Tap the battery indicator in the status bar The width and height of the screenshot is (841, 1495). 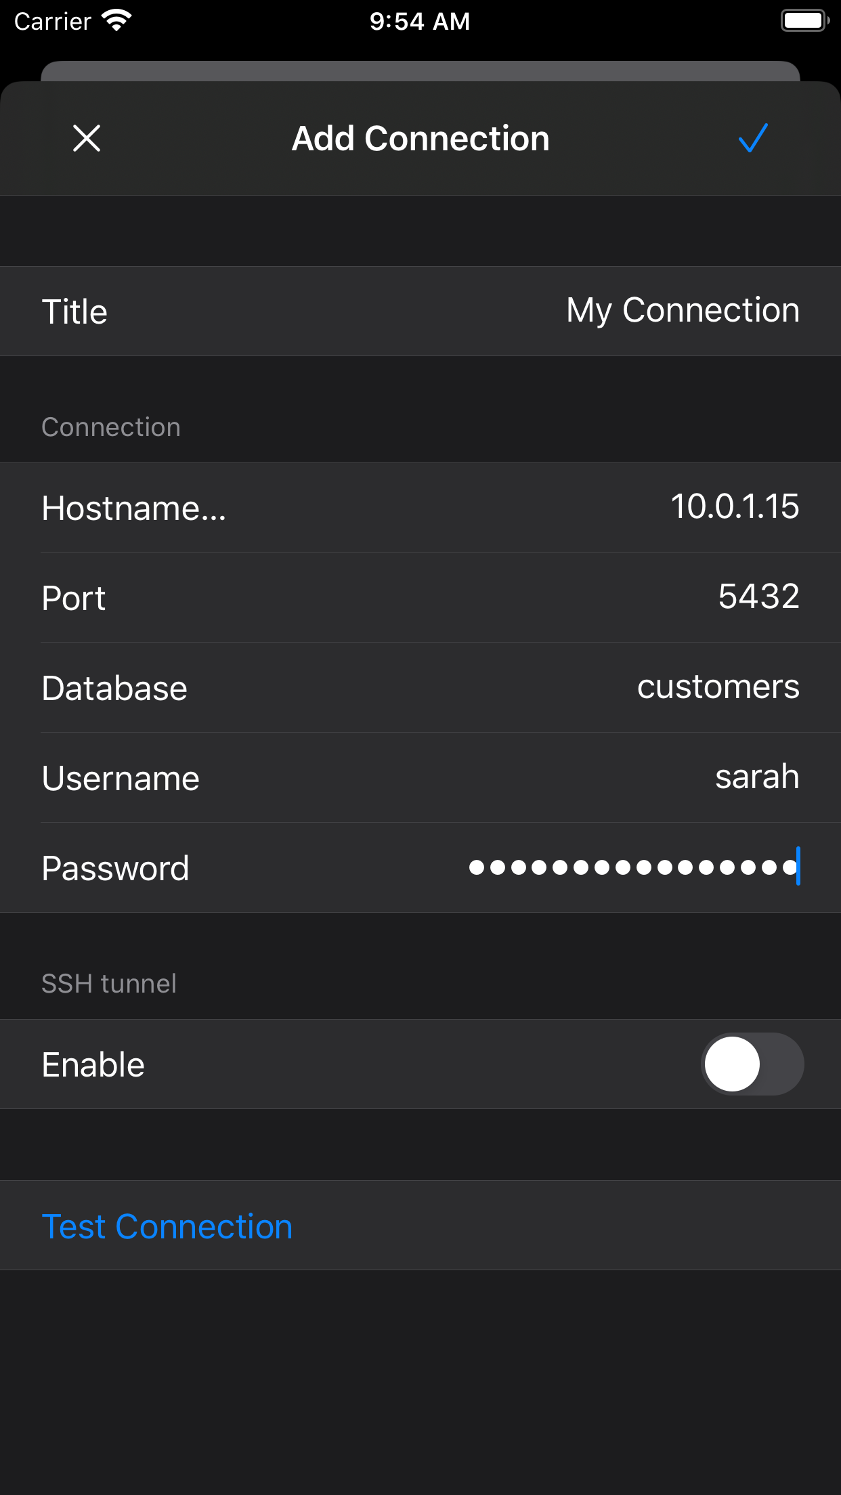click(803, 20)
